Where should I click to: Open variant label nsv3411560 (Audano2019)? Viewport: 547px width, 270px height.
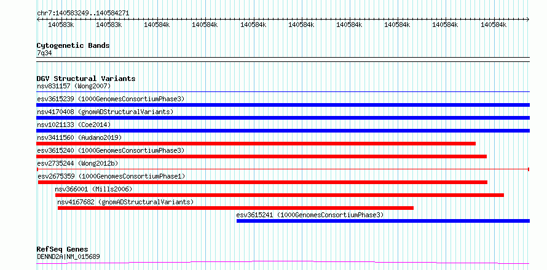79,137
